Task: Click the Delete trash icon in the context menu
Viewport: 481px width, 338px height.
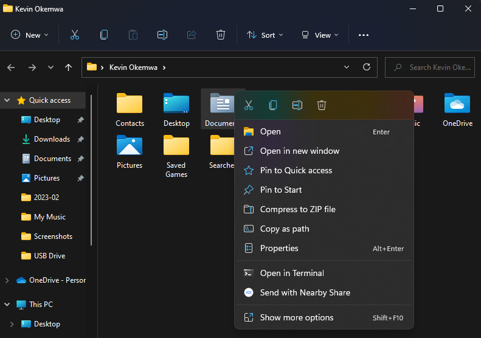Action: coord(322,105)
